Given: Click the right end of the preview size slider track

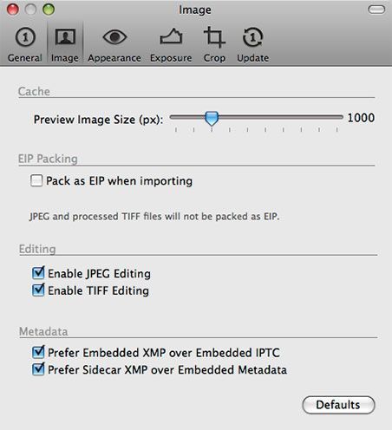Looking at the screenshot, I should [x=341, y=117].
